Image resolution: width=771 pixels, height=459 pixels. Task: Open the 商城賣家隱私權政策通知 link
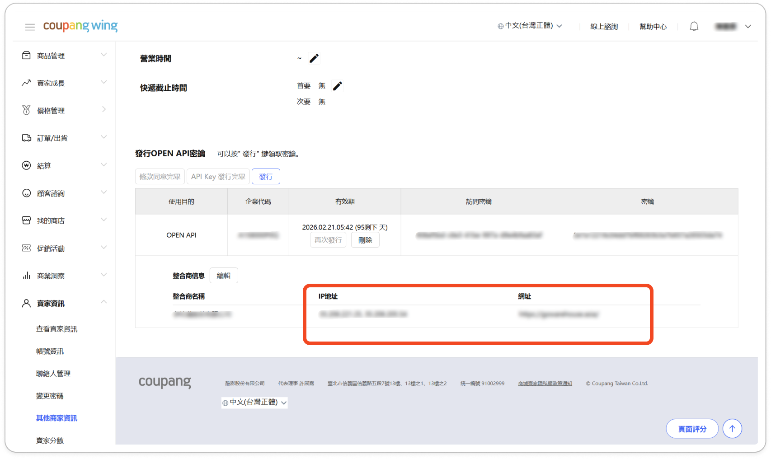click(x=545, y=383)
